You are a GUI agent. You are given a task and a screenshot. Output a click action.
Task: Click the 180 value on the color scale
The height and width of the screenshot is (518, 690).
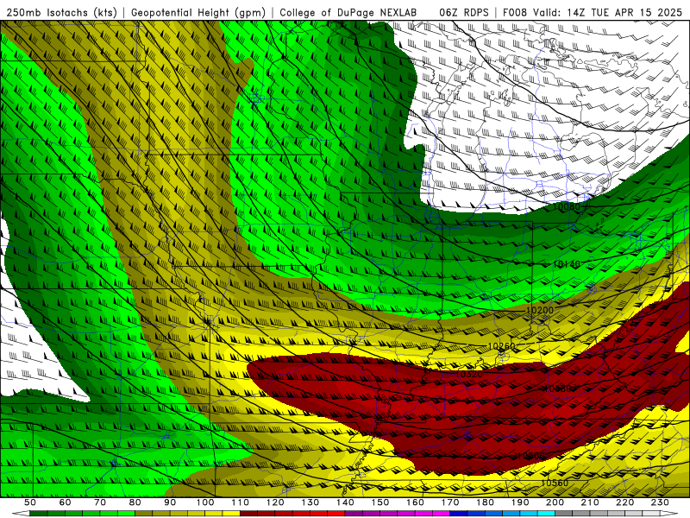coord(485,502)
